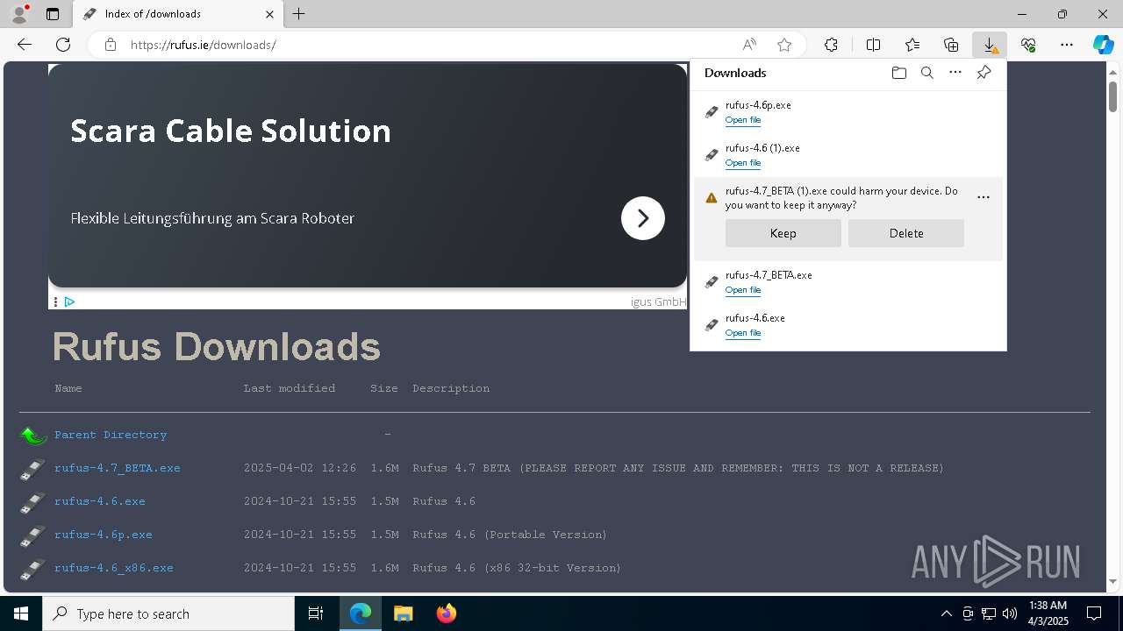Go back to the previous page

25,45
